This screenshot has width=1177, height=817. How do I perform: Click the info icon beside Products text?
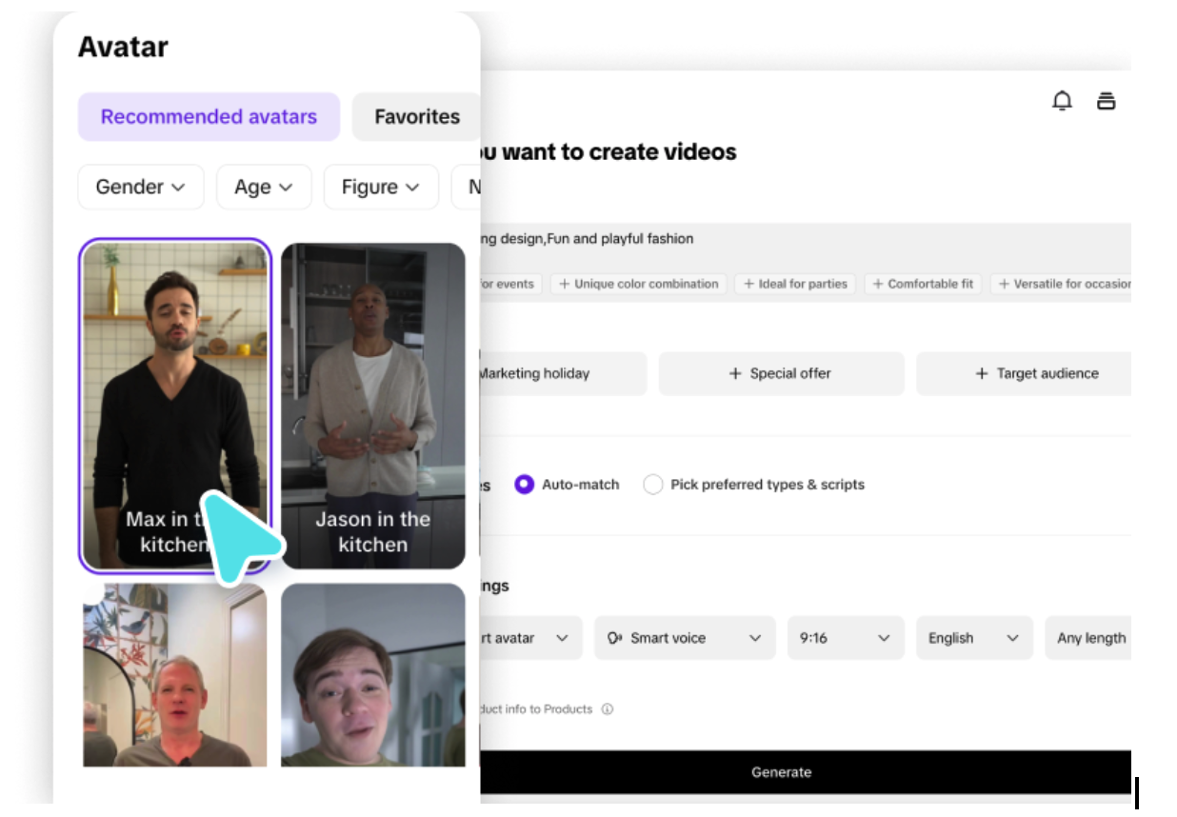(x=608, y=709)
